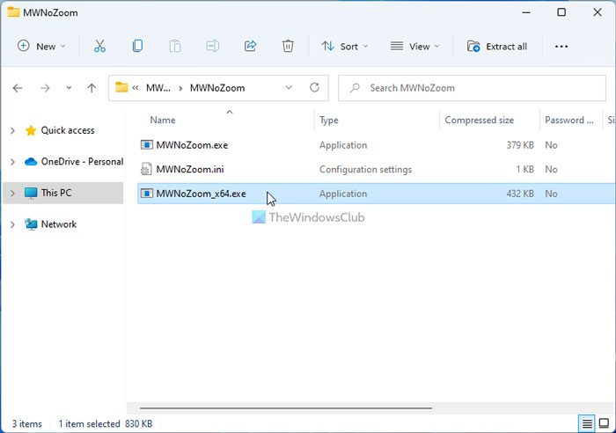616x433 pixels.
Task: Sort by Password column header
Action: point(568,121)
